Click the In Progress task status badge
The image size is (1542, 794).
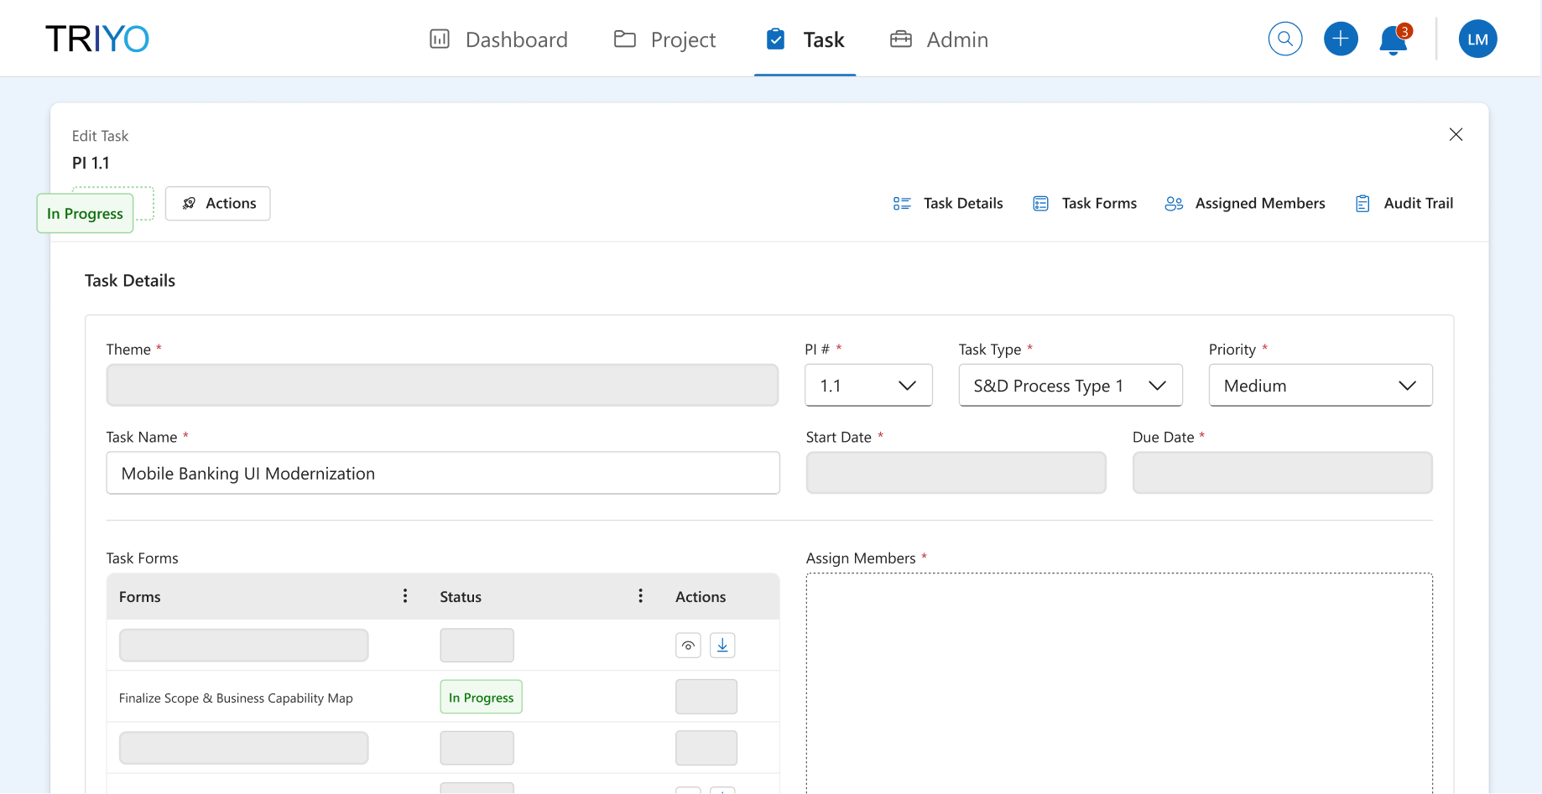tap(85, 214)
